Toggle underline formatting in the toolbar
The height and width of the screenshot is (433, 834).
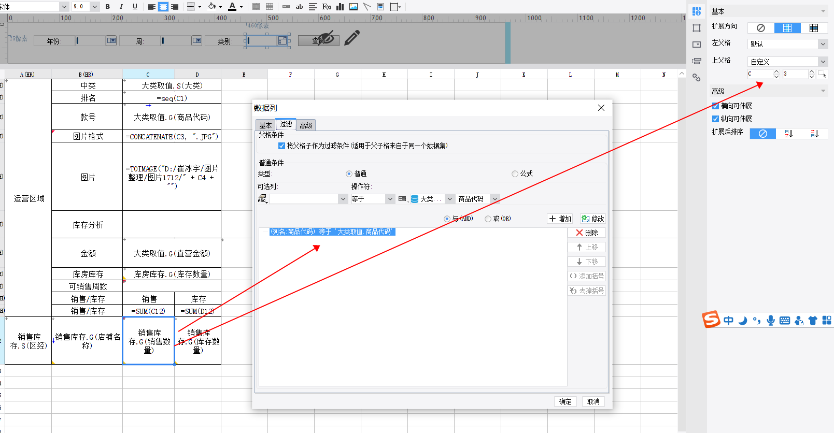tap(135, 7)
